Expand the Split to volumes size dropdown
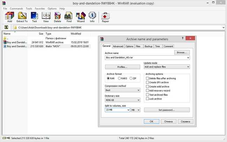This screenshot has width=227, height=142. click(x=128, y=110)
